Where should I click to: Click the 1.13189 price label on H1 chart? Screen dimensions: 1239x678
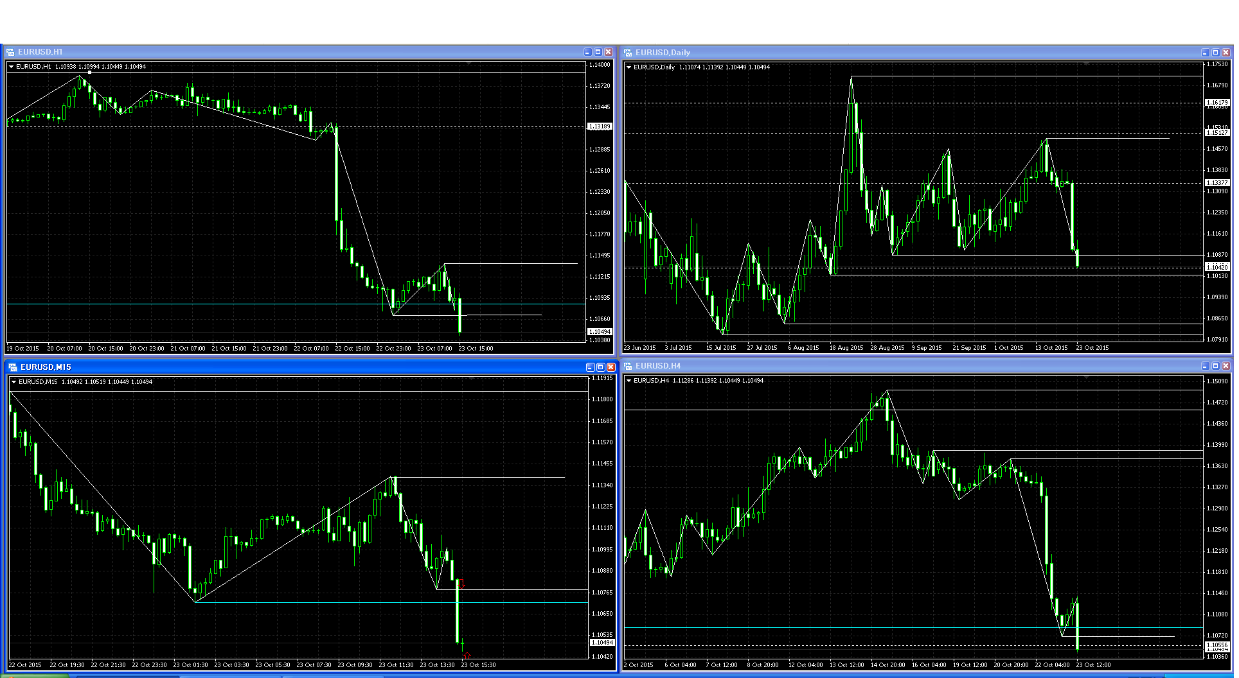pyautogui.click(x=600, y=126)
